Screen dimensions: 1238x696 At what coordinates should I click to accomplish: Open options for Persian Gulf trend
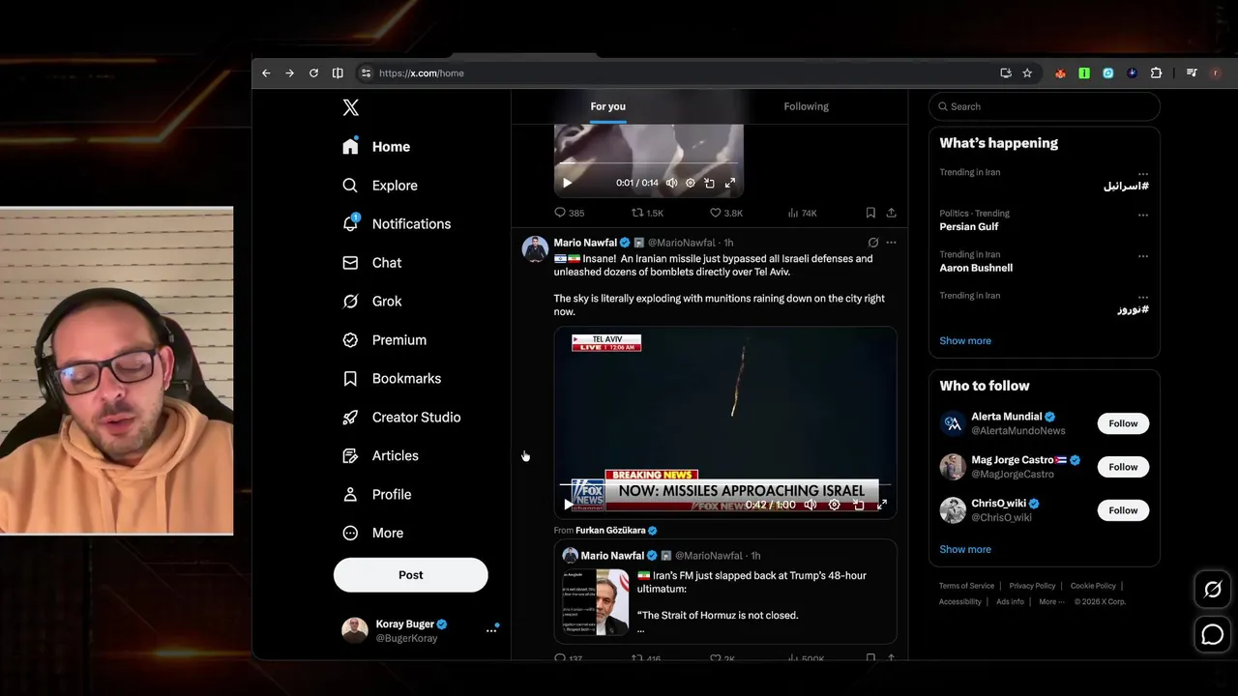pos(1143,215)
